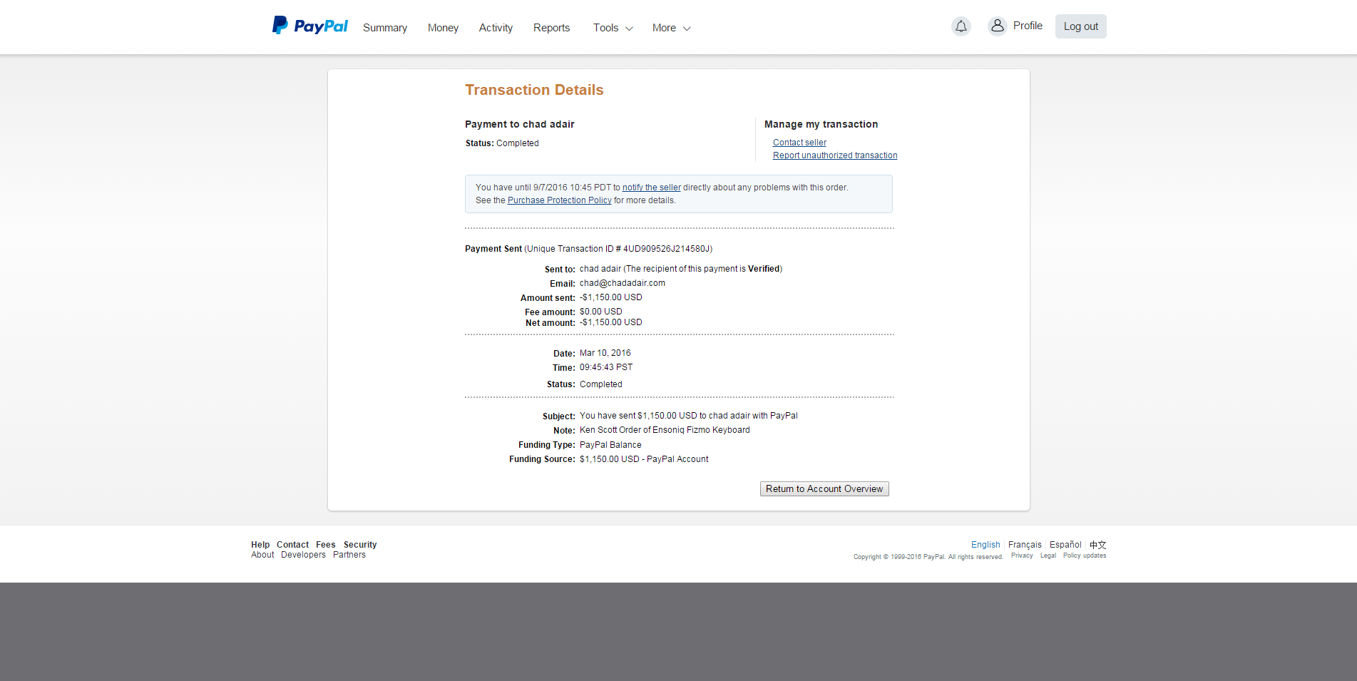Click Return to Account Overview button
1357x681 pixels.
[824, 488]
